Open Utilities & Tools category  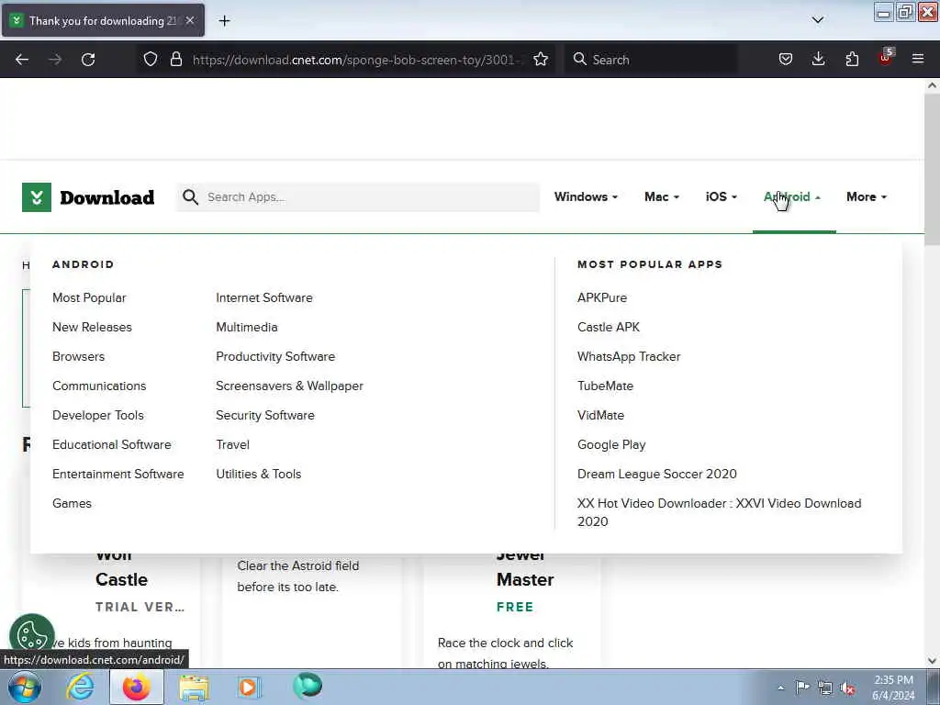pyautogui.click(x=258, y=475)
